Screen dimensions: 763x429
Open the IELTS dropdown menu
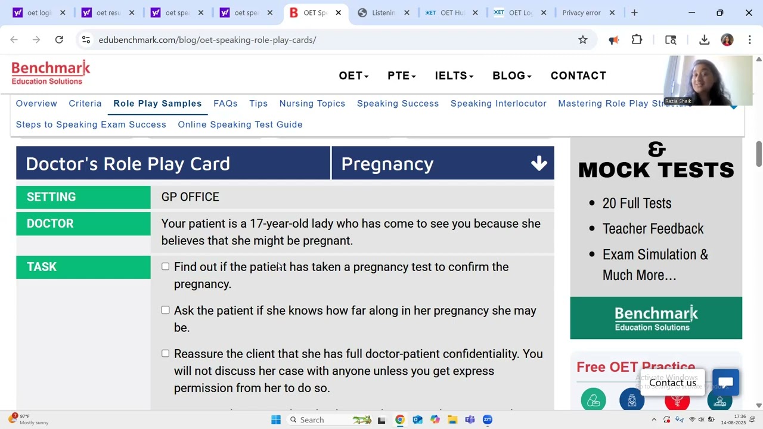click(454, 76)
